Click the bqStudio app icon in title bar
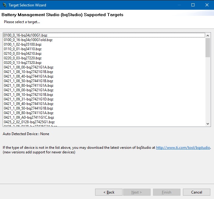This screenshot has height=199, width=214. [5, 5]
